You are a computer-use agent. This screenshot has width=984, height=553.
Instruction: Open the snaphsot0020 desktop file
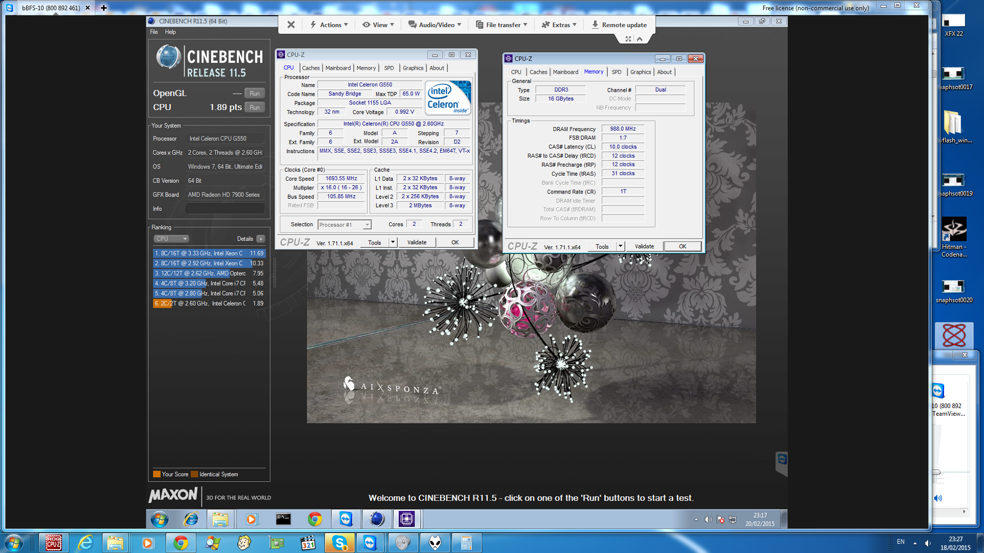(954, 292)
